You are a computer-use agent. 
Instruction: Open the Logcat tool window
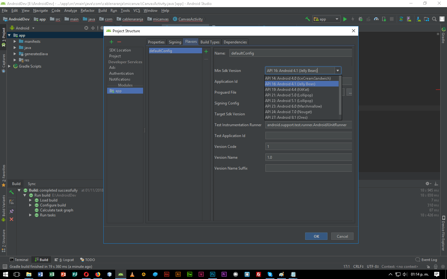(64, 260)
